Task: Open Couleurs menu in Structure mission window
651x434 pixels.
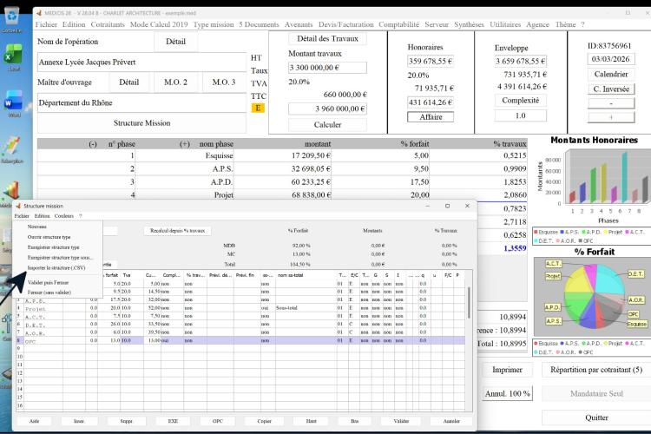Action: (x=64, y=216)
